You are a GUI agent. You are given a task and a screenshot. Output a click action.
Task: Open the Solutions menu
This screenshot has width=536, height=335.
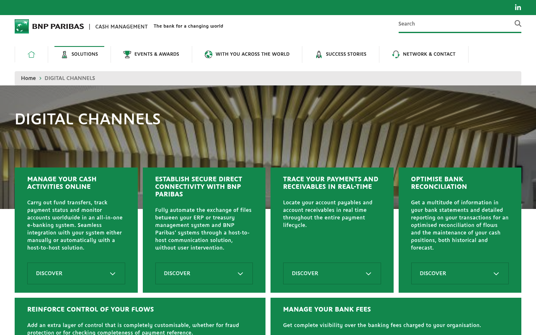pyautogui.click(x=80, y=54)
